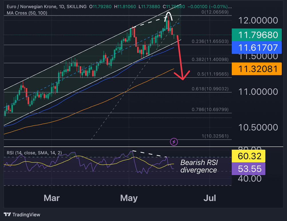The image size is (287, 221).
Task: Select the 0.618(10.99032) Fibonacci level label
Action: tap(210, 89)
